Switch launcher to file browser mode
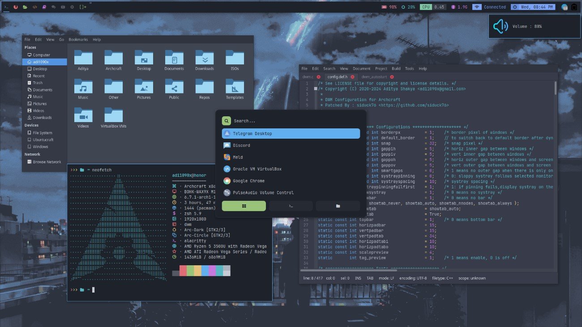Screen dimensions: 582x327 [338, 206]
